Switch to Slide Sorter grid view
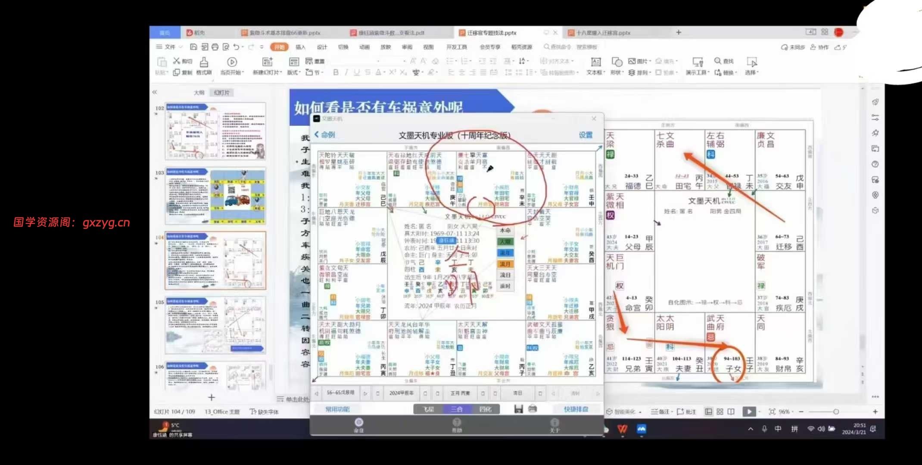This screenshot has height=465, width=922. 720,412
